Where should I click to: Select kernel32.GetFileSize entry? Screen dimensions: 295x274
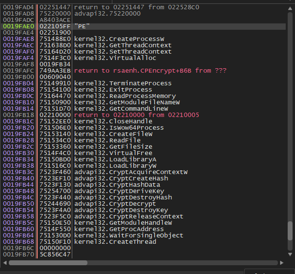coord(113,147)
